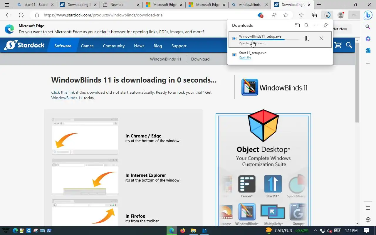Open the browser profile avatar
Viewport: 376px width, 235px height.
coord(341,15)
